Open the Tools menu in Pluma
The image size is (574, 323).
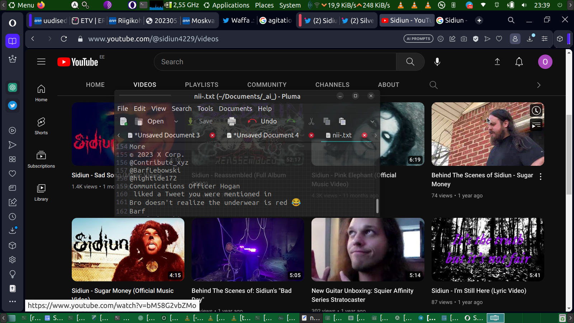point(205,108)
